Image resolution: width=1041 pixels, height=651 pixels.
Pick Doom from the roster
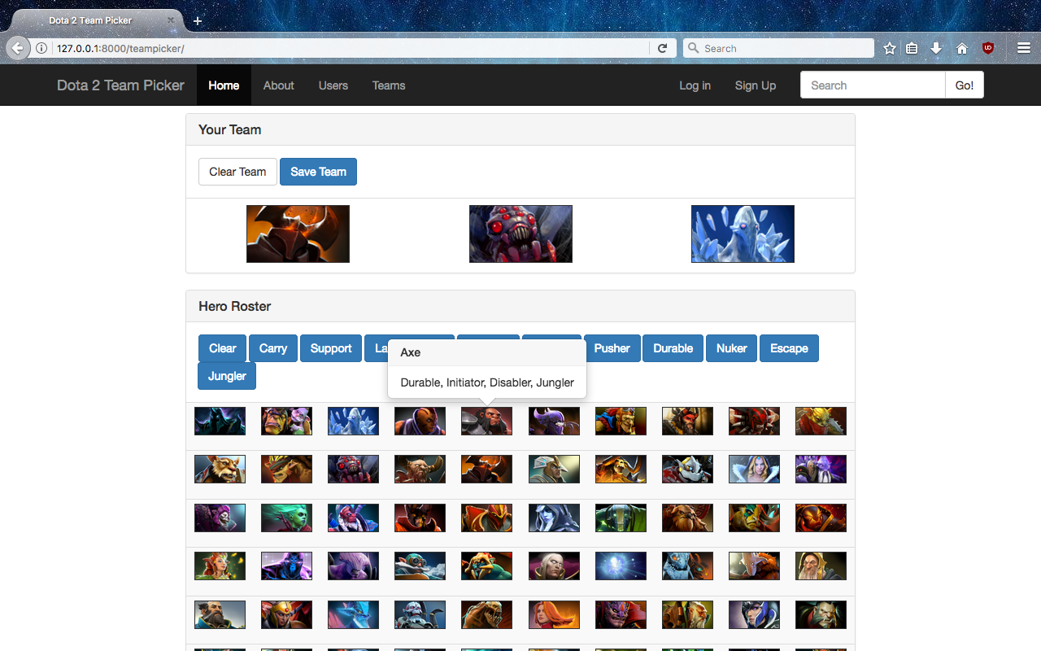pos(420,518)
